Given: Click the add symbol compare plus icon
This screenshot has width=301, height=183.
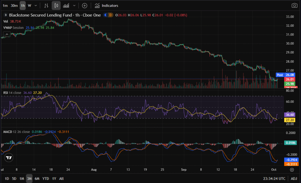Looking at the screenshot, I should pos(85,6).
